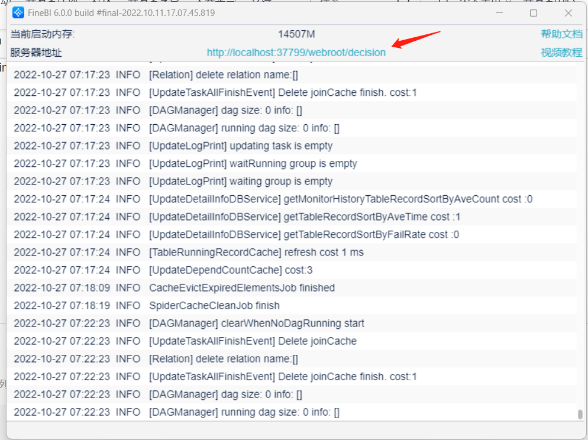Select the 07:17:23 delete relation name log line
This screenshot has width=588, height=440.
(x=292, y=75)
